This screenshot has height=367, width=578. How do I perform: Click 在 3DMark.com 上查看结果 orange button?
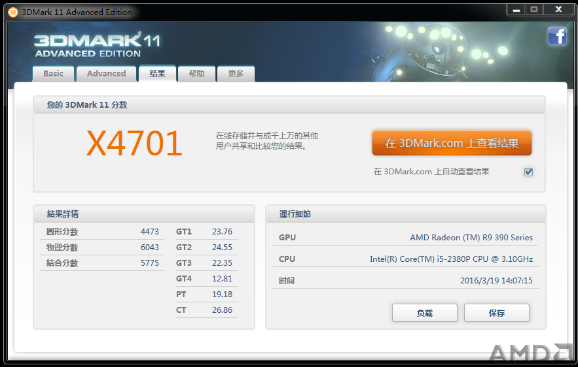coord(452,143)
